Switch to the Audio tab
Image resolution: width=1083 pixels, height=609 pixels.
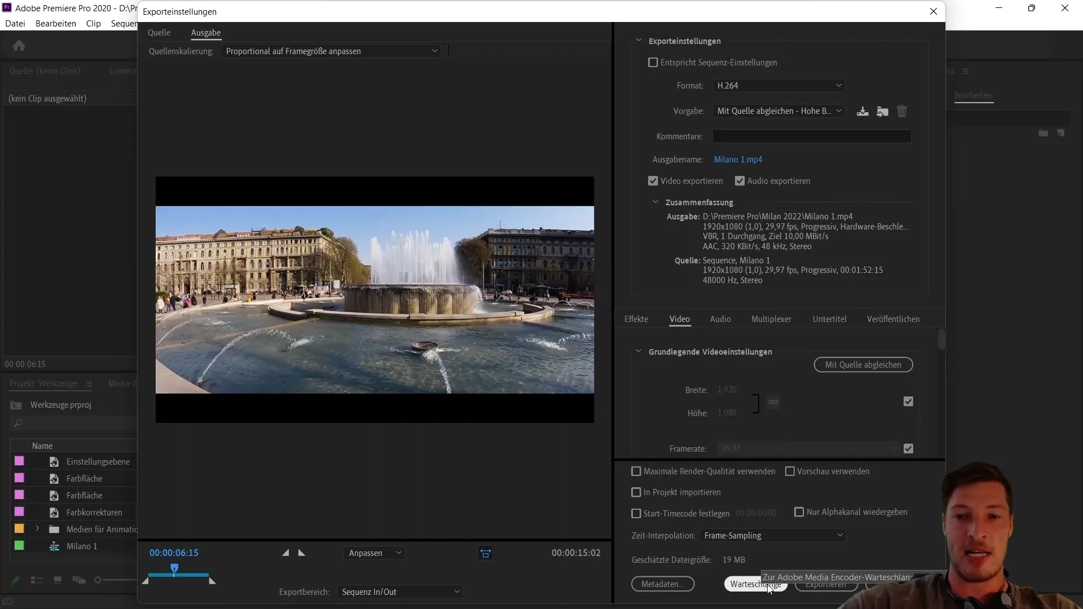pyautogui.click(x=720, y=319)
